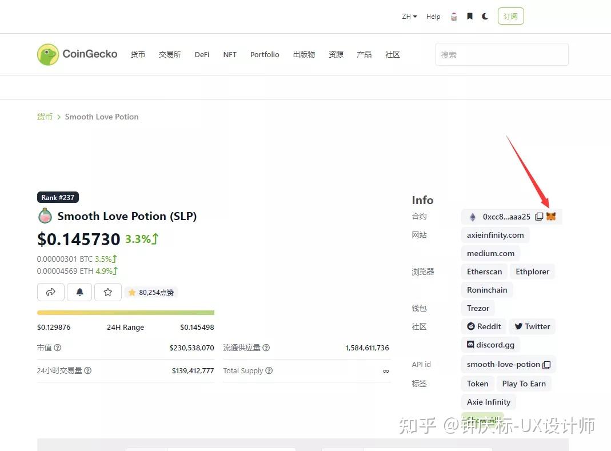Open the NFT menu
611x451 pixels.
(x=230, y=54)
